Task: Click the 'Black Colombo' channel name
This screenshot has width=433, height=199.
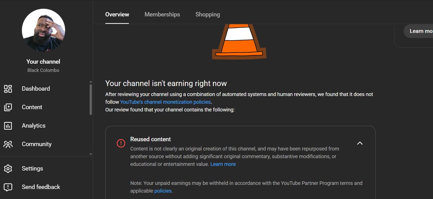Action: click(43, 70)
